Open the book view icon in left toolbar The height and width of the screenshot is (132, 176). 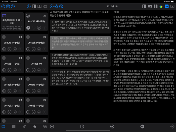point(39,6)
